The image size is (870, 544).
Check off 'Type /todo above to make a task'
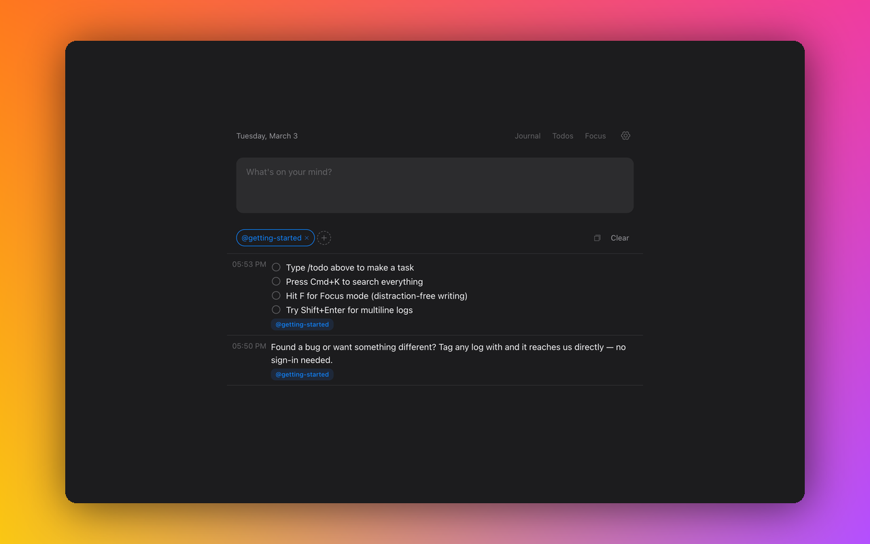276,267
